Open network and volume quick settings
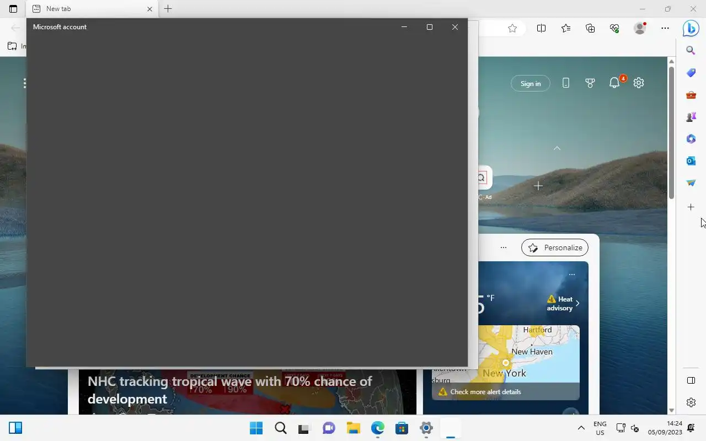Screen dimensions: 706x441 [x=628, y=428]
